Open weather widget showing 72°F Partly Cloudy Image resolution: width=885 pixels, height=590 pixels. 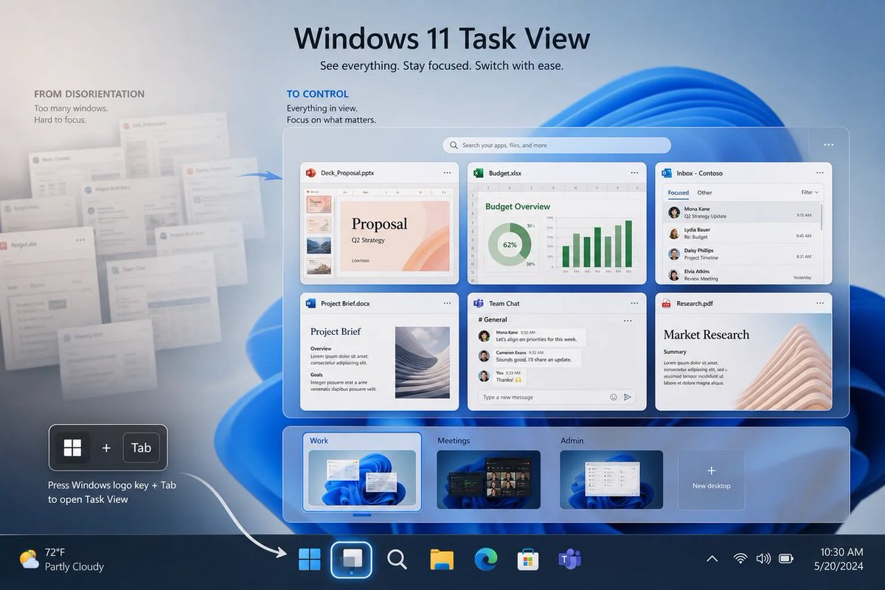pos(62,560)
